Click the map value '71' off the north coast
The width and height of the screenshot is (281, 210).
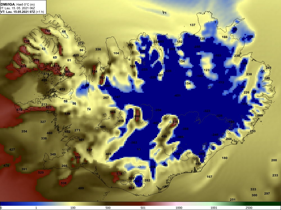(x=164, y=13)
